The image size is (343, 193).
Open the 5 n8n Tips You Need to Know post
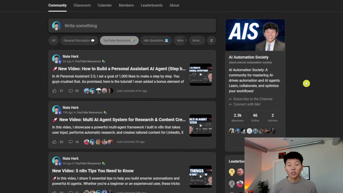93,171
